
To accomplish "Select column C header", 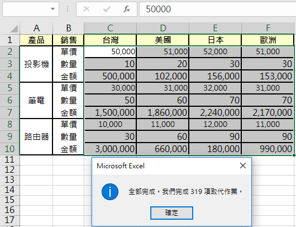I will pyautogui.click(x=110, y=28).
